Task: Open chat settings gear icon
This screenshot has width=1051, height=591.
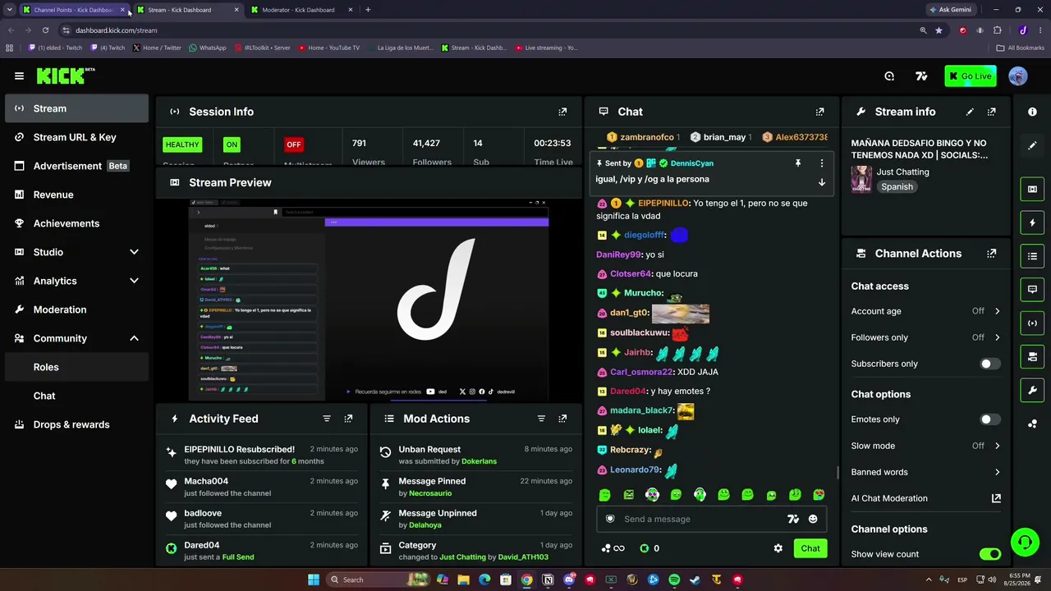Action: point(778,548)
